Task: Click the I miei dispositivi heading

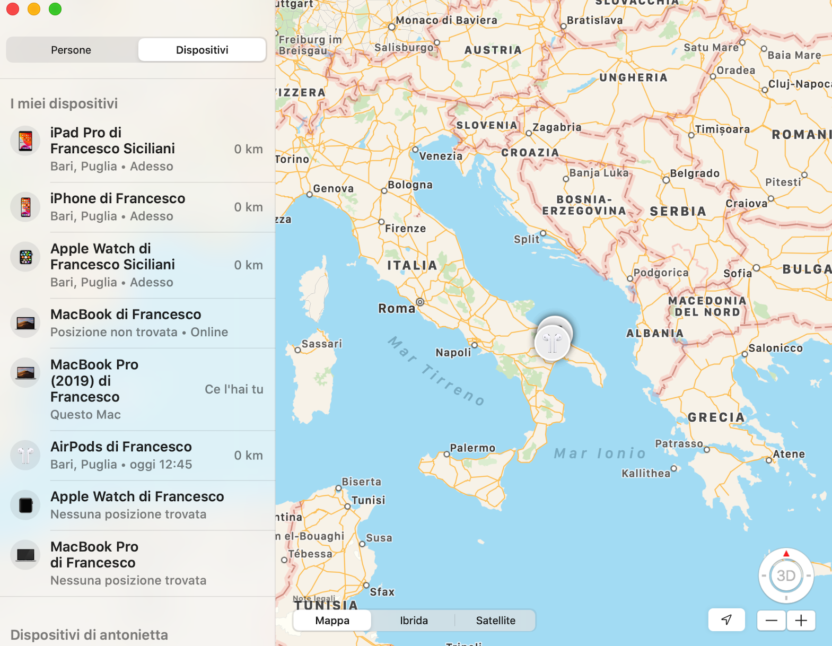Action: 64,103
